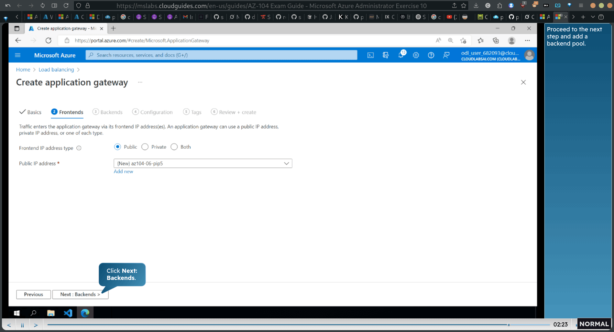The width and height of the screenshot is (614, 332).
Task: Go to next guide step
Action: [36, 325]
